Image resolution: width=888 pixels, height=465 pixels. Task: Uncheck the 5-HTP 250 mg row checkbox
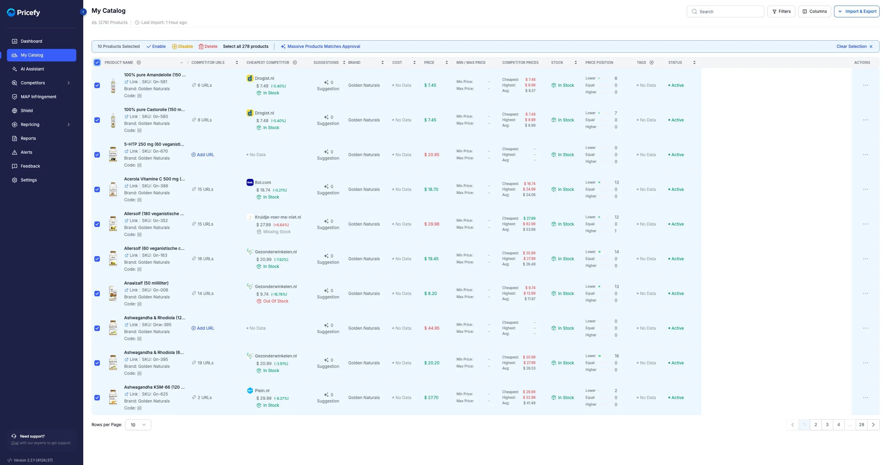(97, 155)
